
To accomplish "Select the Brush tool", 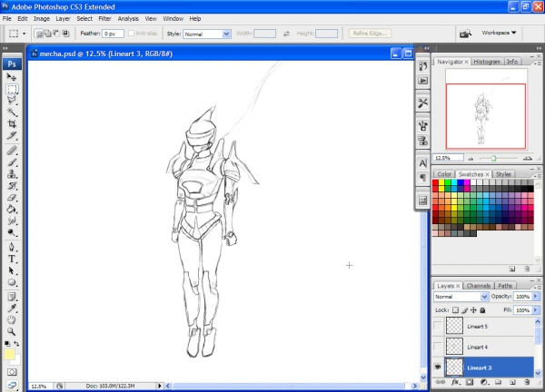I will tap(12, 162).
